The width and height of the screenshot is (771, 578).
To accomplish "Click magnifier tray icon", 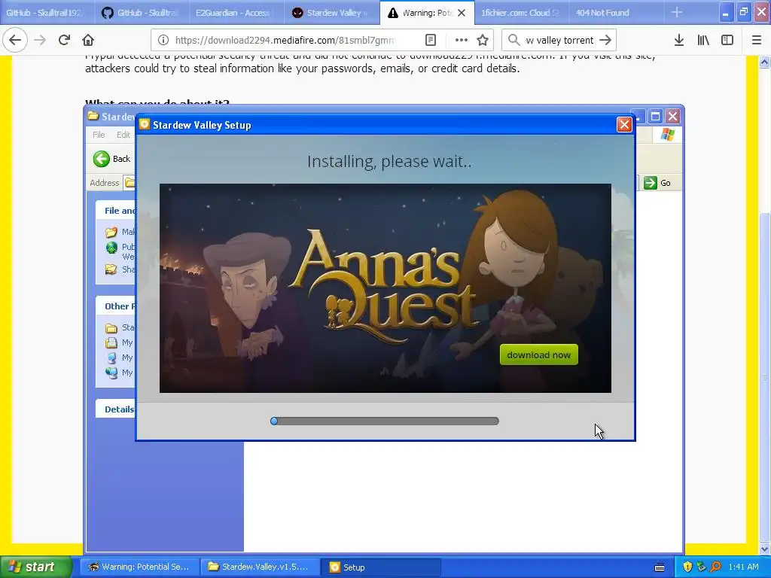I will 715,567.
